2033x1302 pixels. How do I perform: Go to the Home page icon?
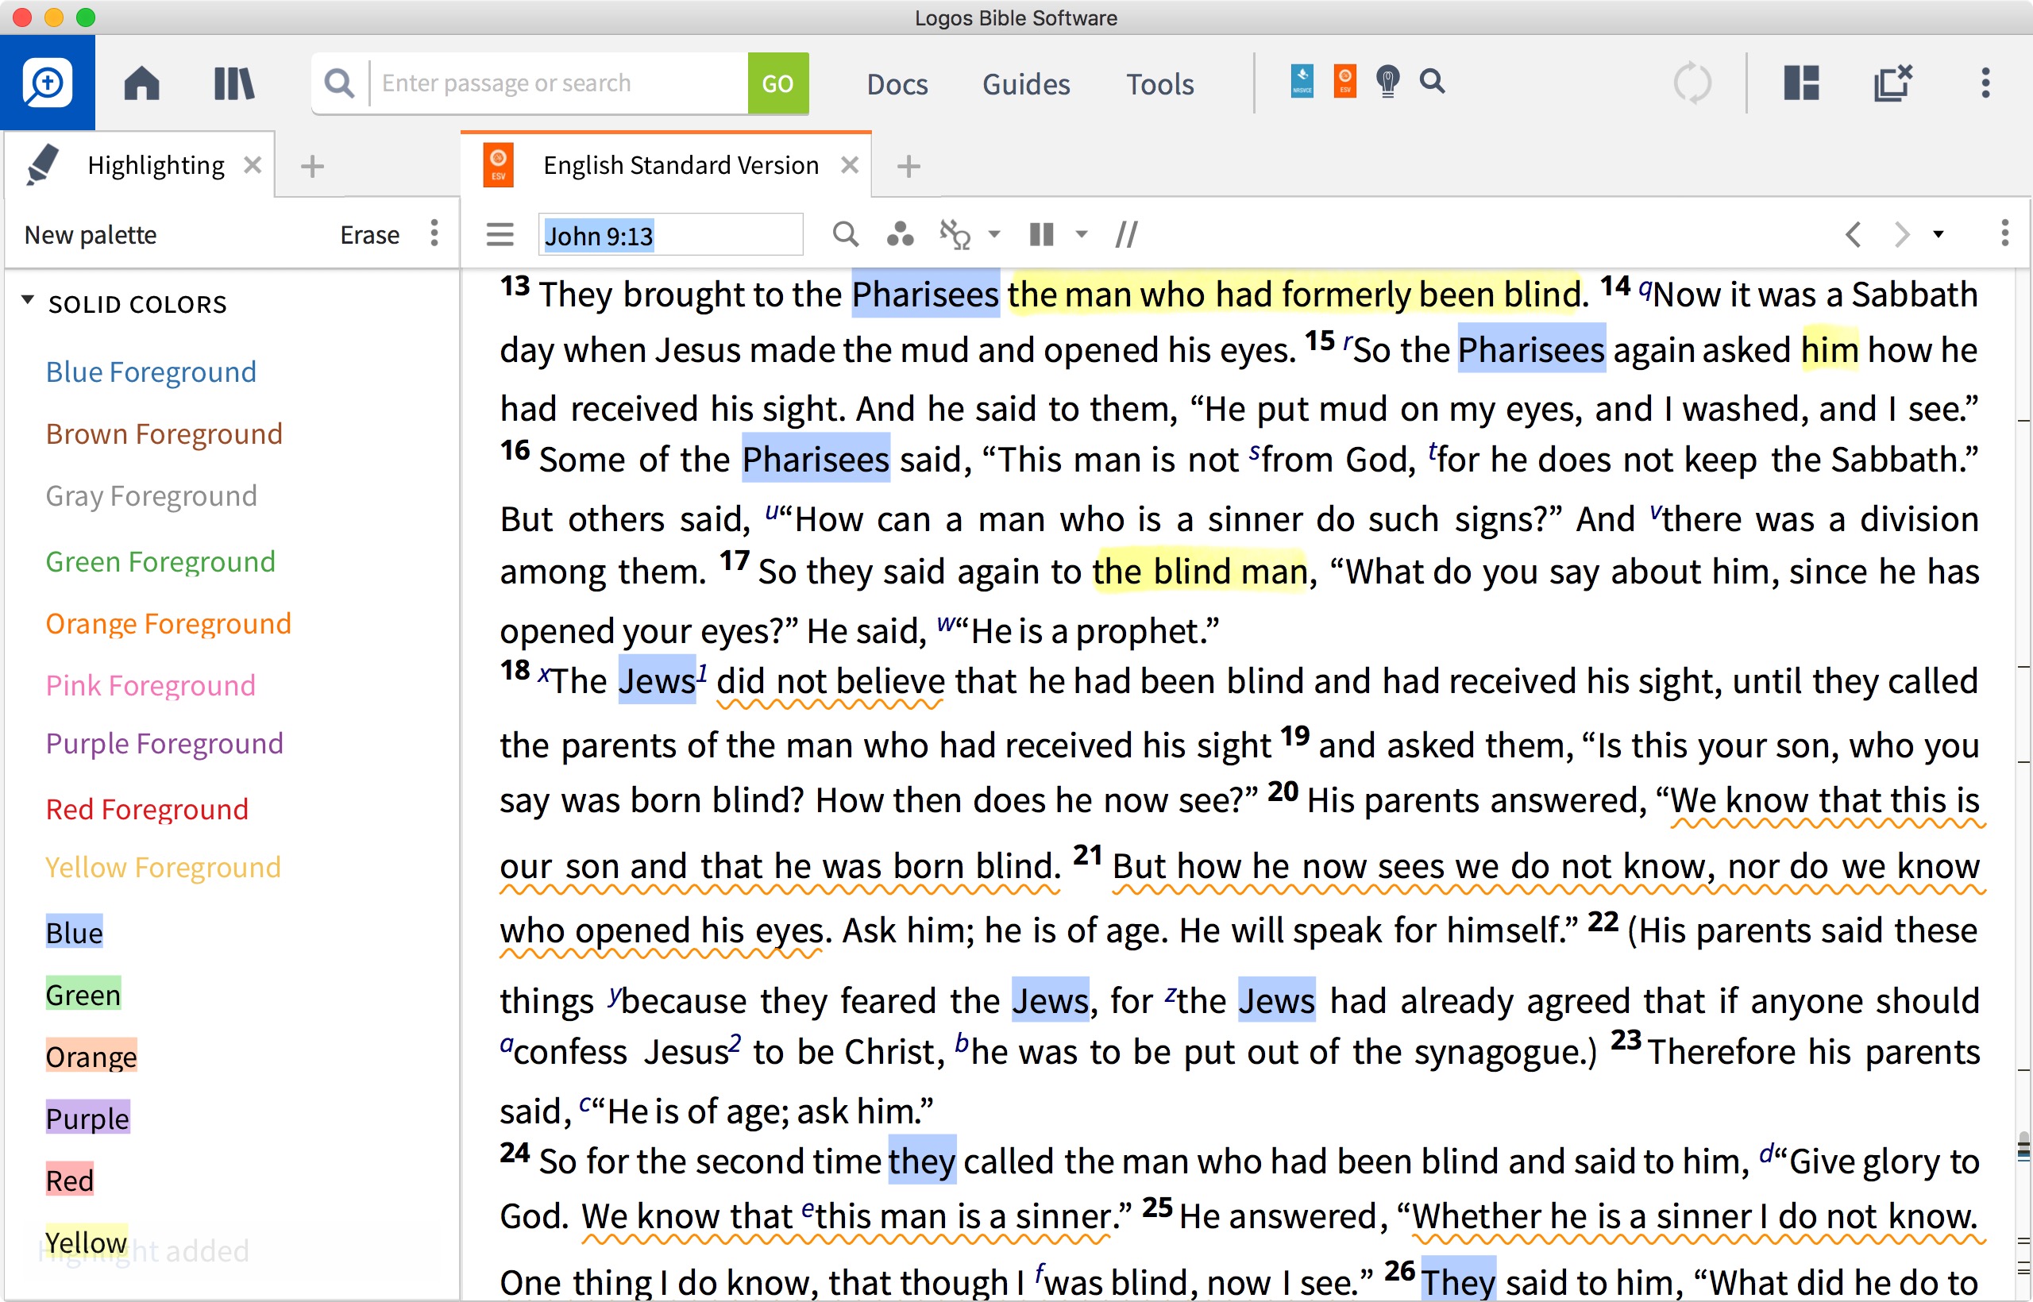coord(141,83)
